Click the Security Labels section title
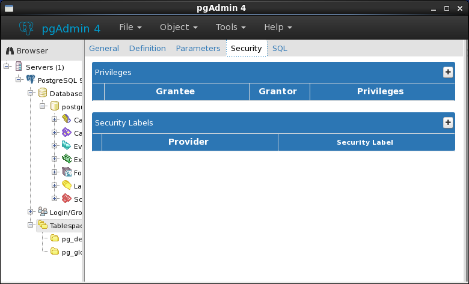The height and width of the screenshot is (284, 469). coord(124,122)
